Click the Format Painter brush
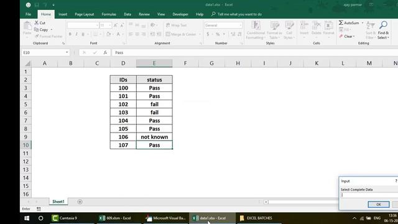Image resolution: width=398 pixels, height=224 pixels. point(37,36)
